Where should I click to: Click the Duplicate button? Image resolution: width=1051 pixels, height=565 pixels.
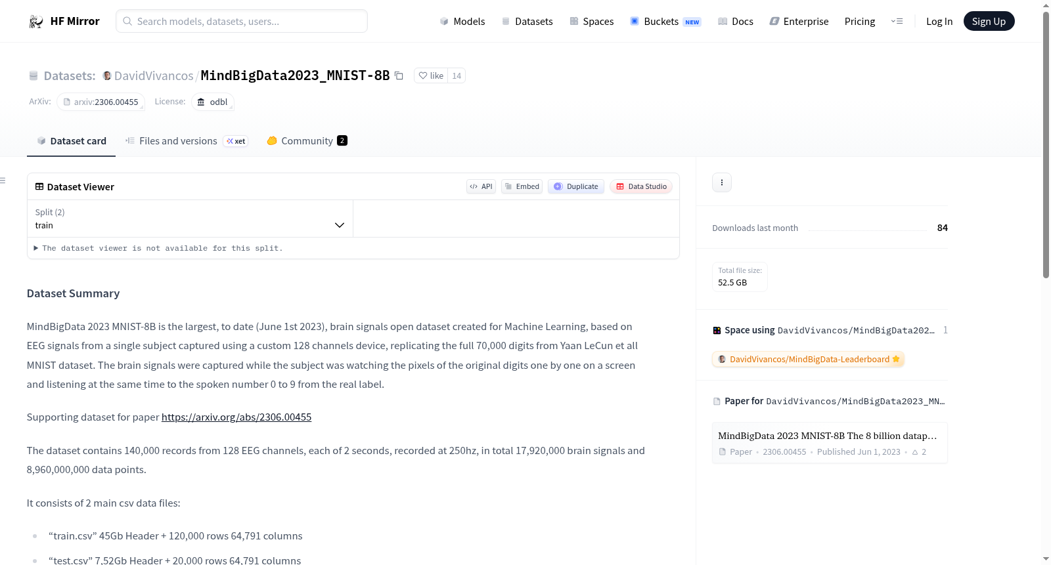coord(576,186)
